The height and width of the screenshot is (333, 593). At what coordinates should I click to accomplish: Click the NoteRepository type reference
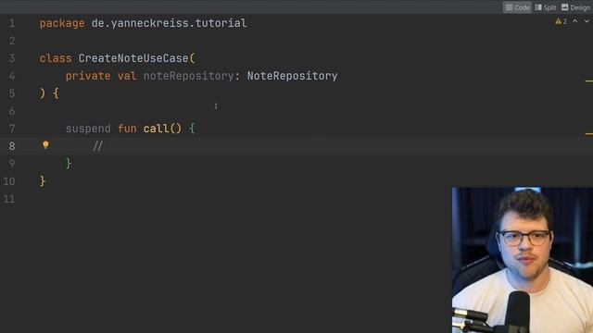pos(293,76)
